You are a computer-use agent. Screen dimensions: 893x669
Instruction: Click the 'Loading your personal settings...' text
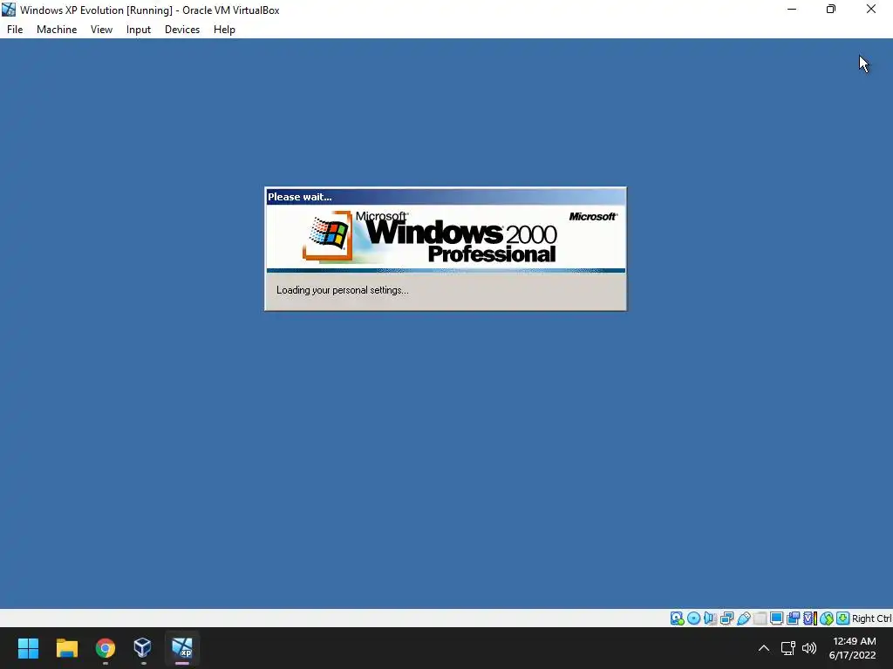click(342, 290)
